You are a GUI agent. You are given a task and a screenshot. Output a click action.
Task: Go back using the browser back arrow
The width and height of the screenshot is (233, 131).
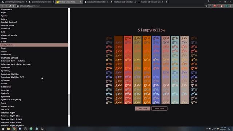click(3, 6)
